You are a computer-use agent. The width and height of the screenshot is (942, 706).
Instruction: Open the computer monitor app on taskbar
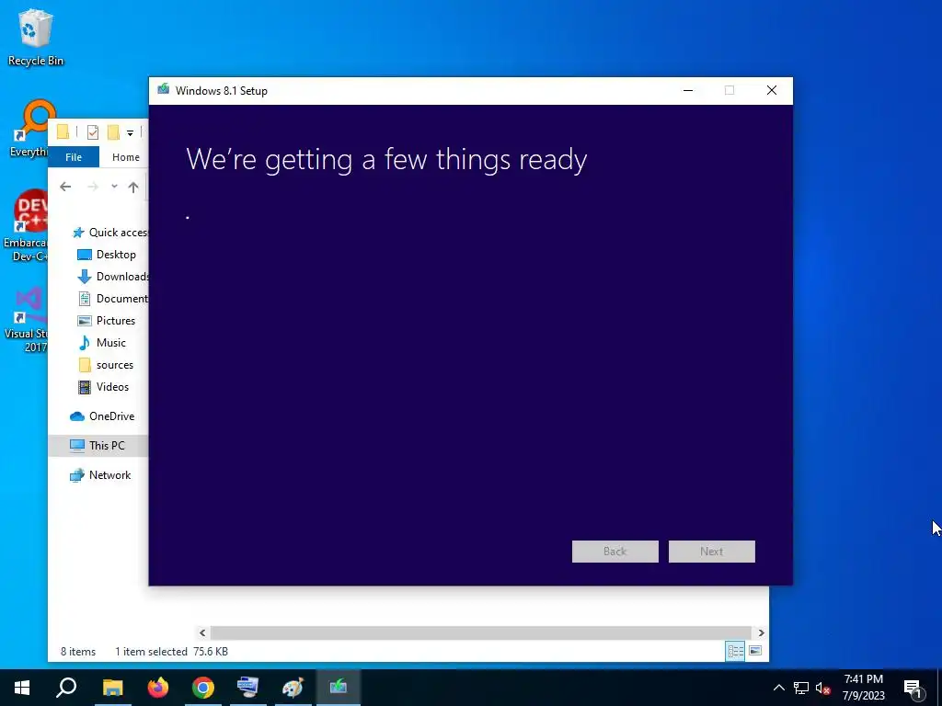coord(248,688)
